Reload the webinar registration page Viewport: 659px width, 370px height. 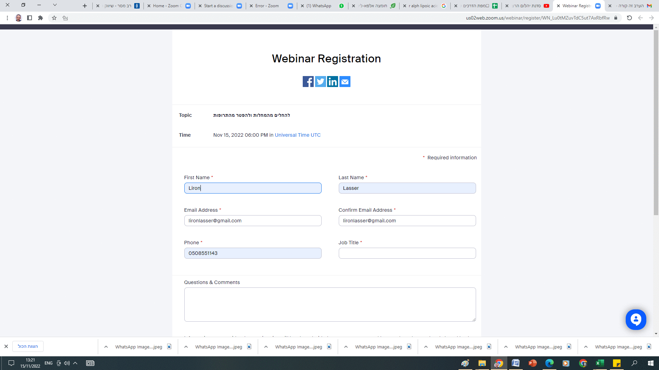coord(629,18)
